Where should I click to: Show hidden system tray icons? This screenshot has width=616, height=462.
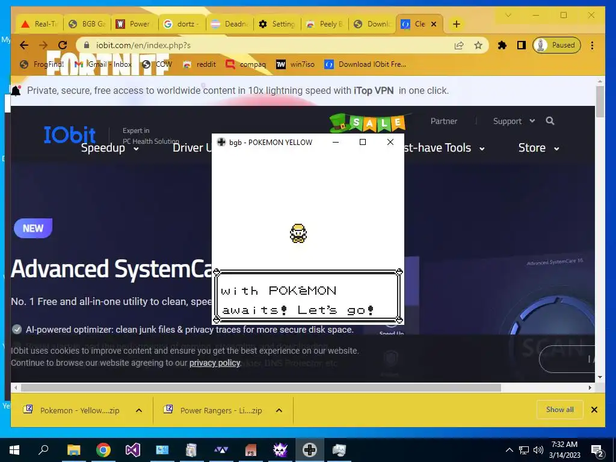(x=509, y=450)
